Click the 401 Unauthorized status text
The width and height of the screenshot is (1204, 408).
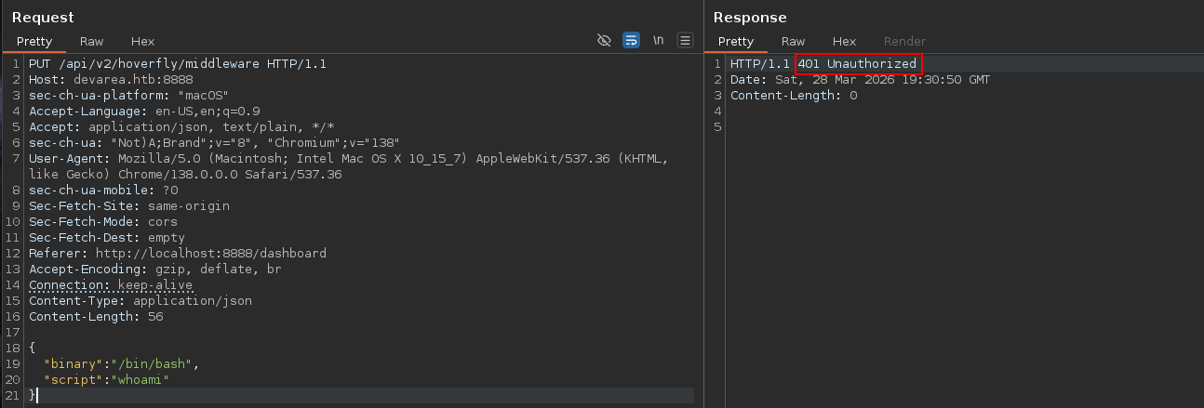pyautogui.click(x=857, y=64)
